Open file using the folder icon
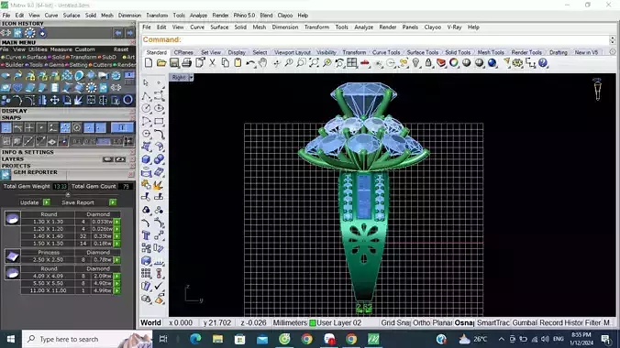 pos(161,63)
